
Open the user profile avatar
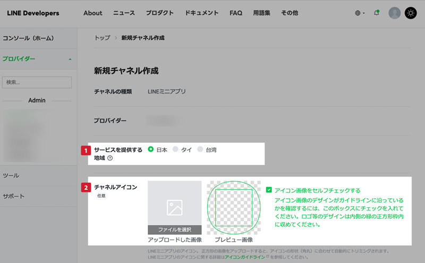pos(394,13)
